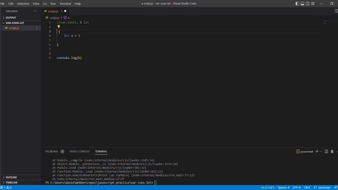
Task: Restore down the VS Code window
Action: pos(332,4)
